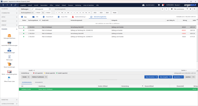Click the status dot of the 100,00 row
Screen dimensions: 198x106
[x=24, y=37]
